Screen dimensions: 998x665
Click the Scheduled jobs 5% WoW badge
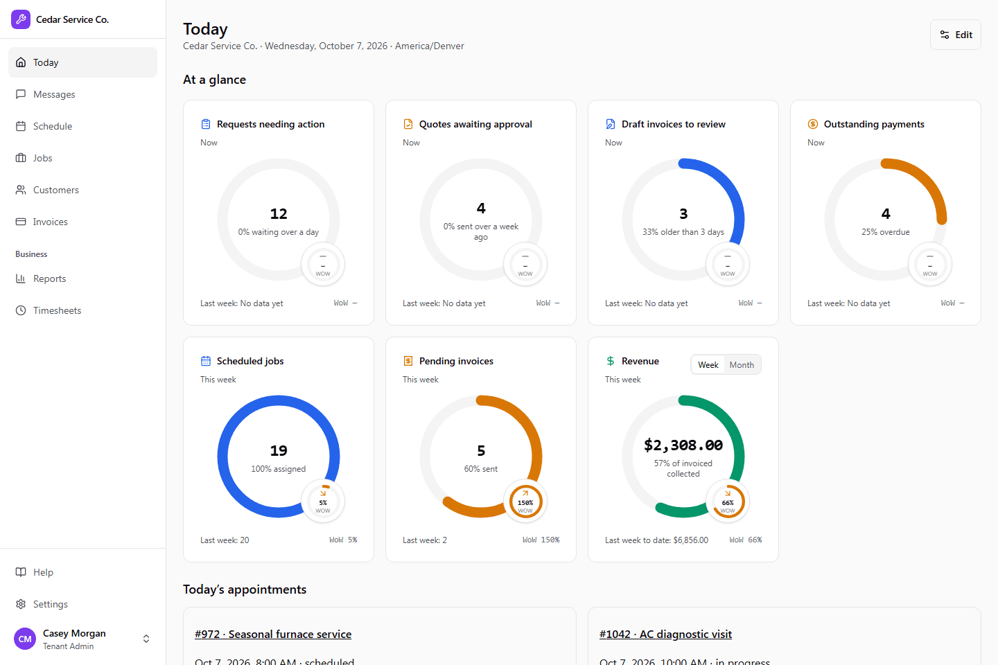coord(323,502)
